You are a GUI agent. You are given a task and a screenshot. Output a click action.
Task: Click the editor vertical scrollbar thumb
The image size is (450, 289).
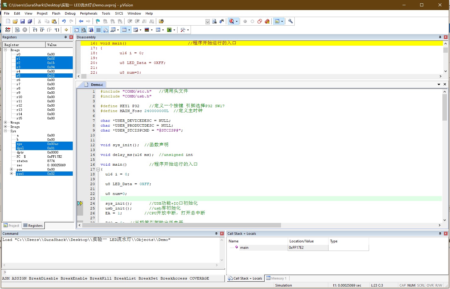click(x=445, y=107)
